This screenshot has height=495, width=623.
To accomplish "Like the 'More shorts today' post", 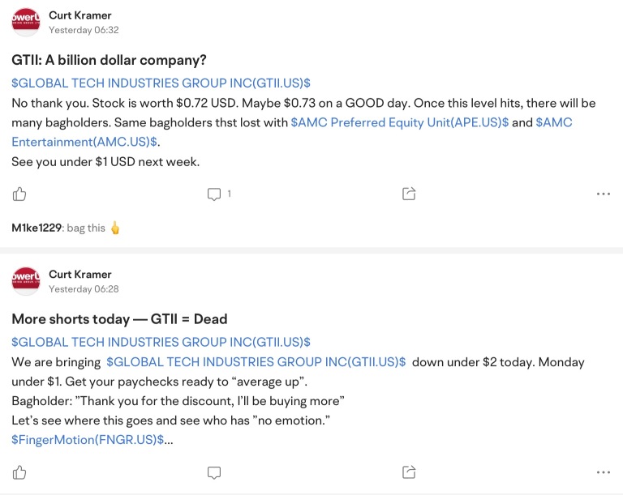I will coord(20,472).
